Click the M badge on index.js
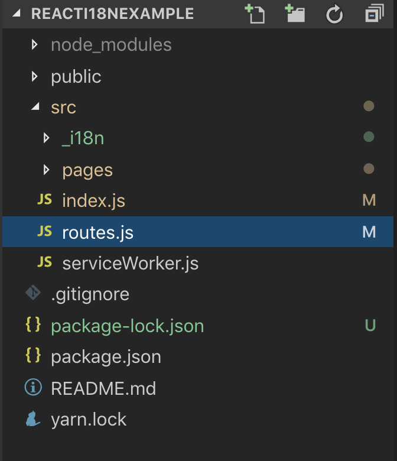 (369, 200)
